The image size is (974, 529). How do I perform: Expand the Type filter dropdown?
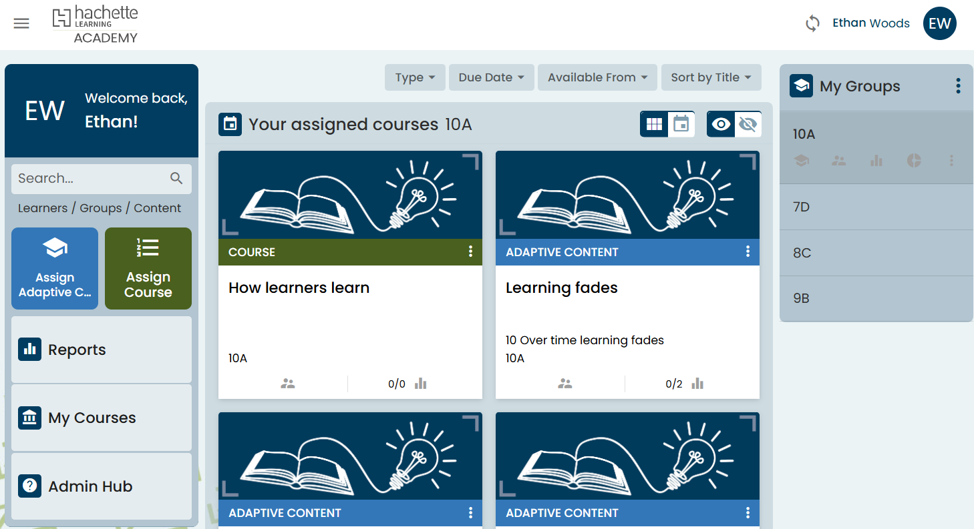tap(415, 77)
